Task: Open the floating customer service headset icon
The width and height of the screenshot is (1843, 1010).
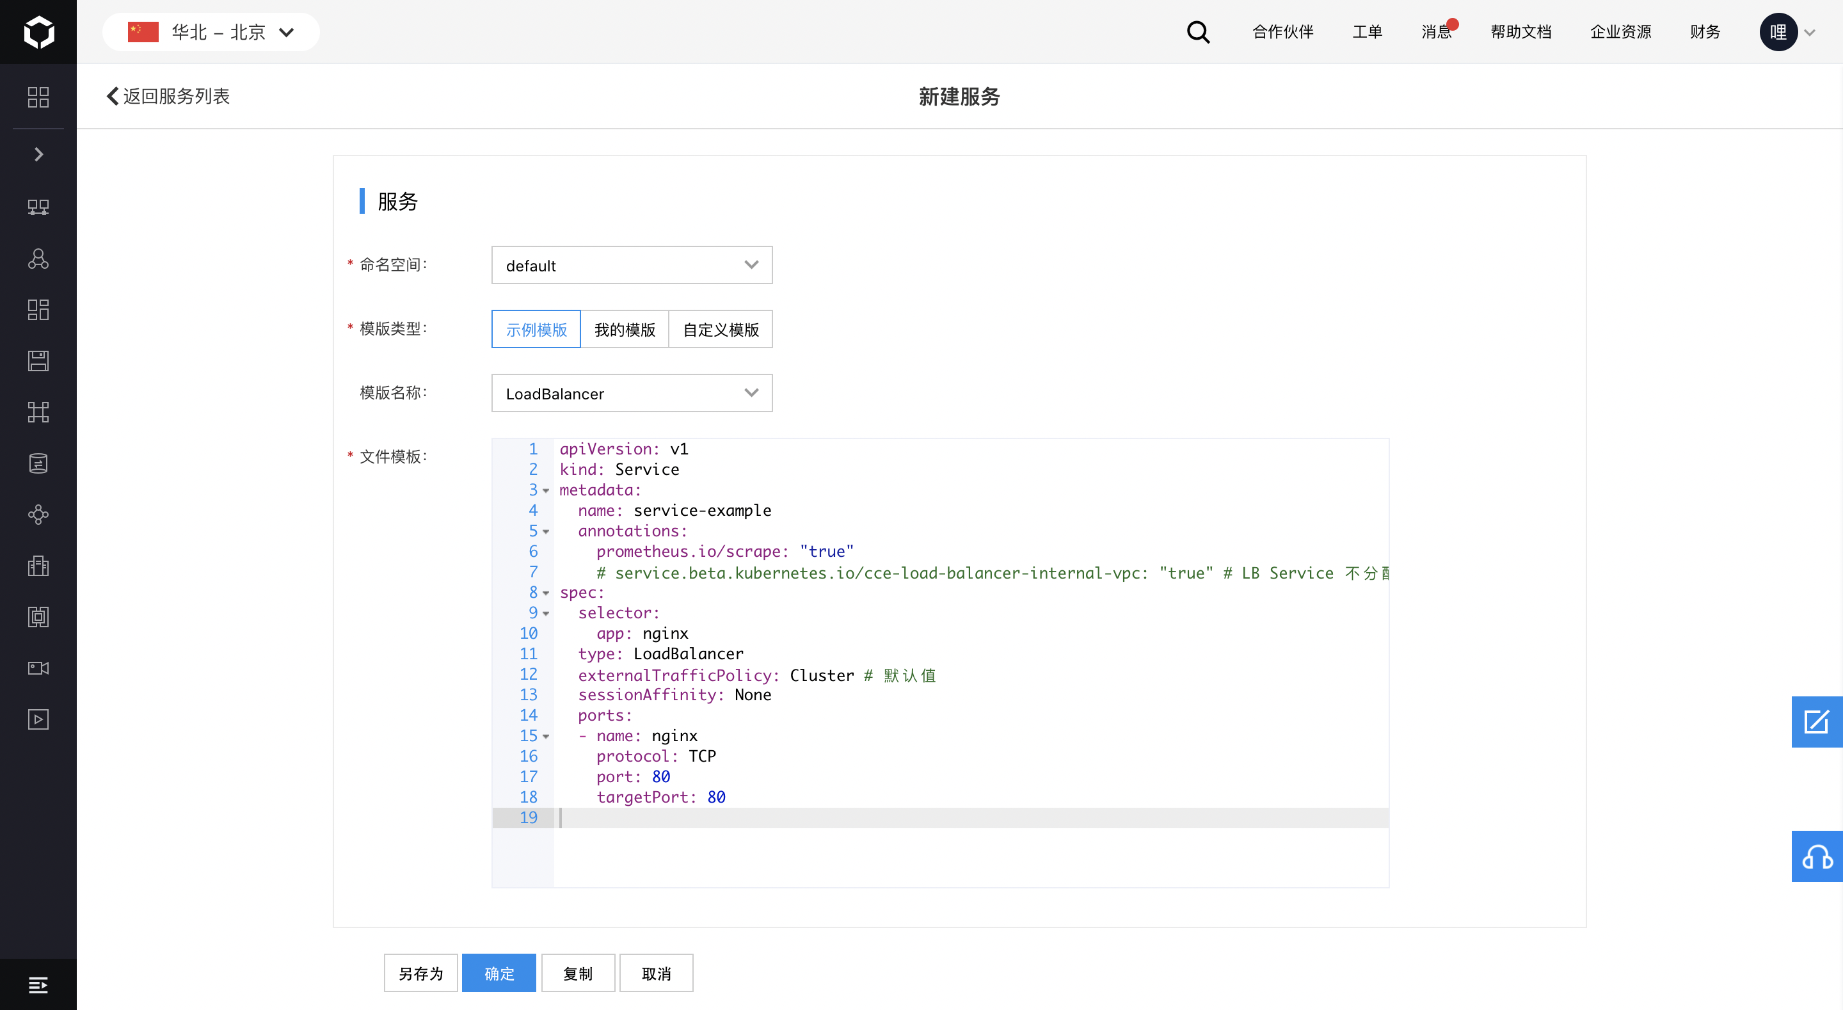Action: (1817, 856)
